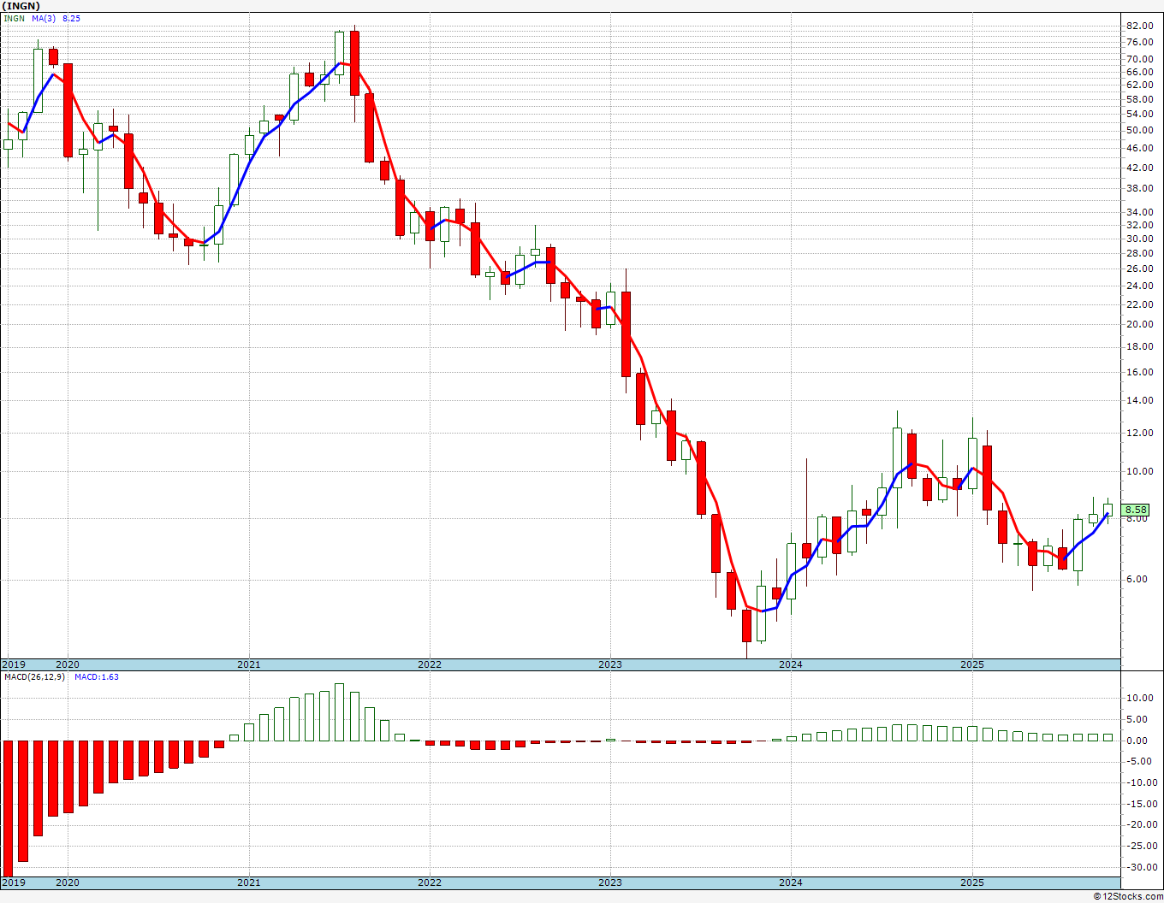Select the 34.00 price axis label

pos(1139,212)
